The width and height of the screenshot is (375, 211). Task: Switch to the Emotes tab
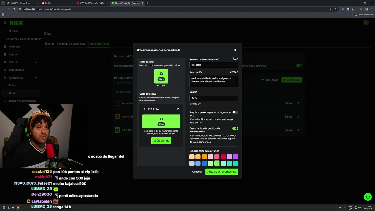[x=50, y=44]
